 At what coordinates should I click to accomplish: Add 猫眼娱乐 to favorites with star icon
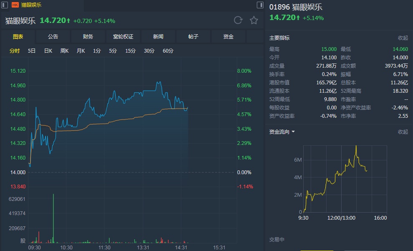click(253, 20)
